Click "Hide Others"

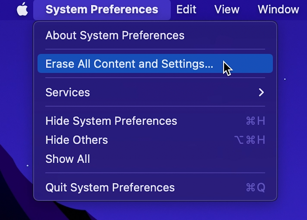(76, 140)
